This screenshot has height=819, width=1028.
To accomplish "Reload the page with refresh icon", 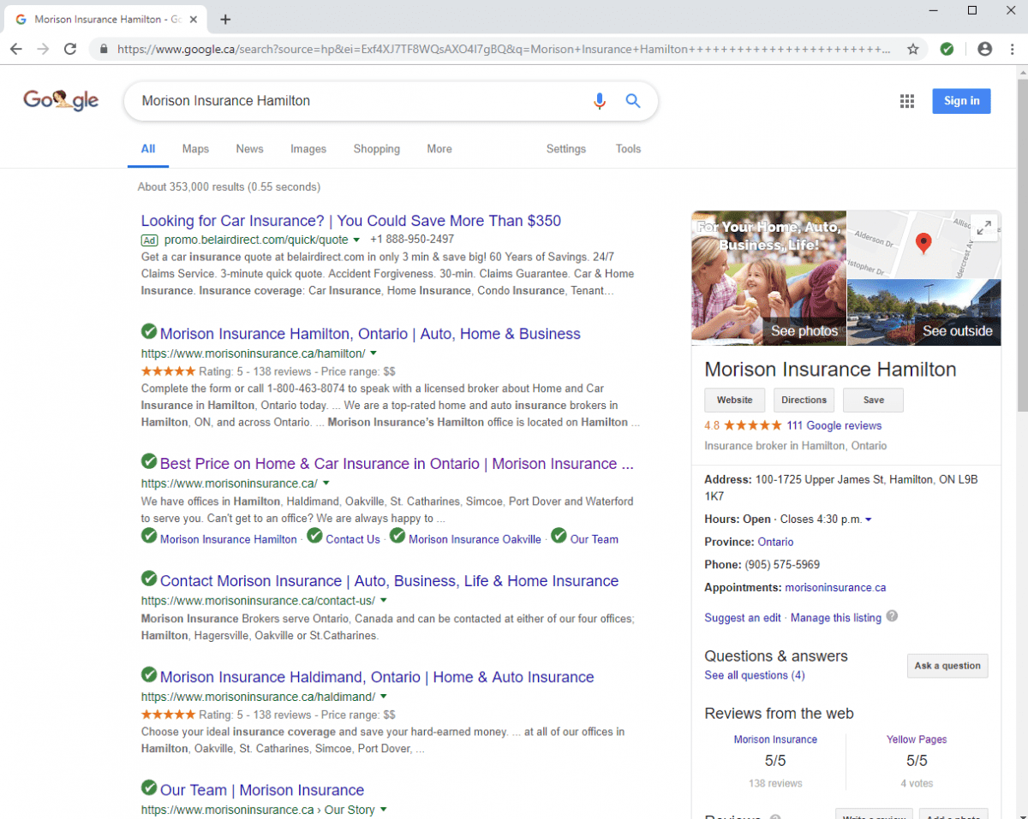I will tap(70, 49).
